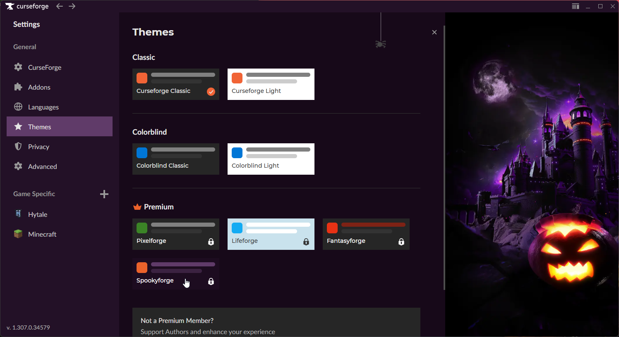The height and width of the screenshot is (337, 619).
Task: Click the Addons puzzle piece icon
Action: coord(18,87)
